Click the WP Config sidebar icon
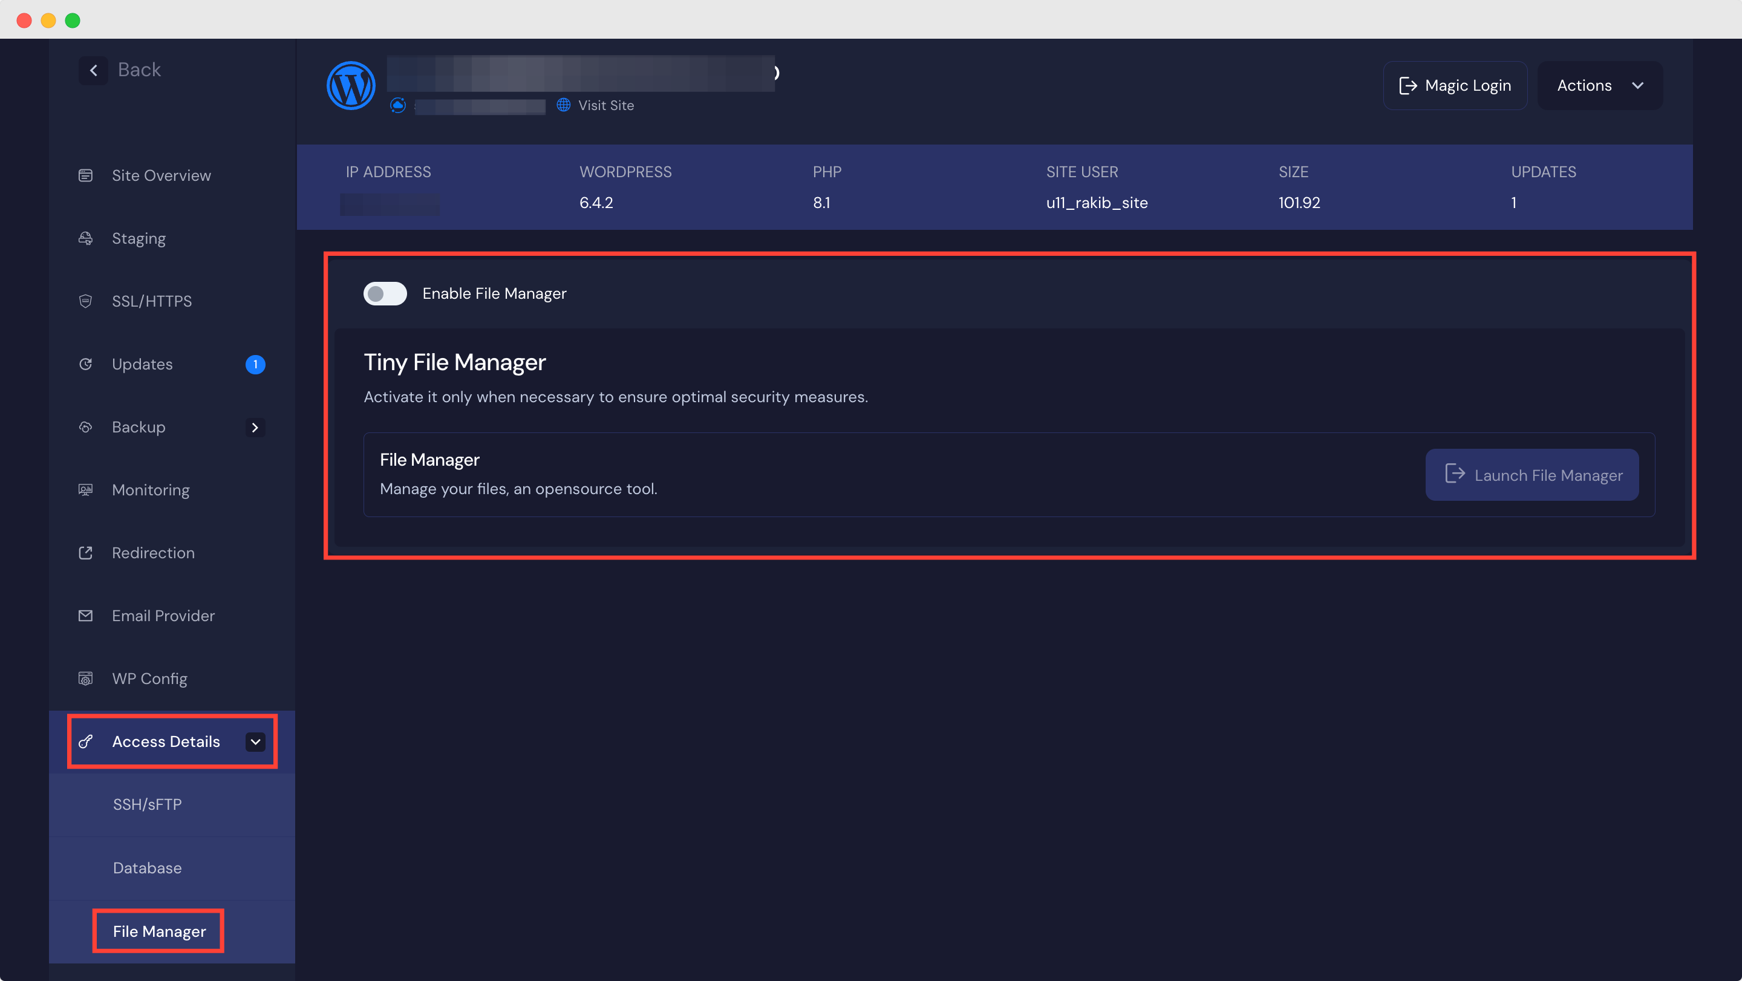 (85, 679)
